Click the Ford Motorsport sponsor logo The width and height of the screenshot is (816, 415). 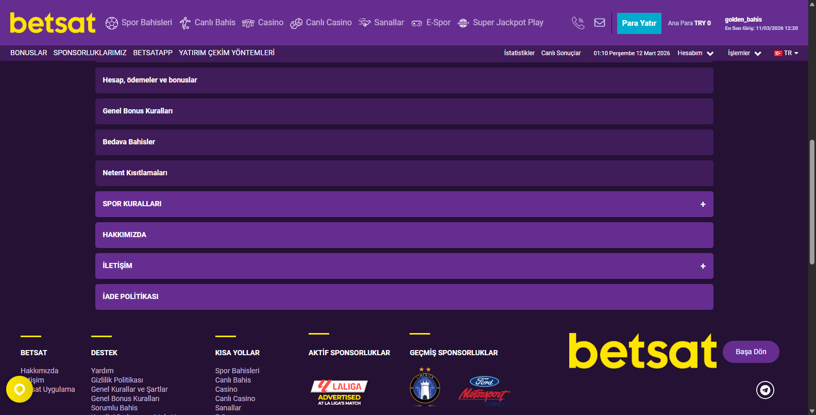[x=484, y=390]
